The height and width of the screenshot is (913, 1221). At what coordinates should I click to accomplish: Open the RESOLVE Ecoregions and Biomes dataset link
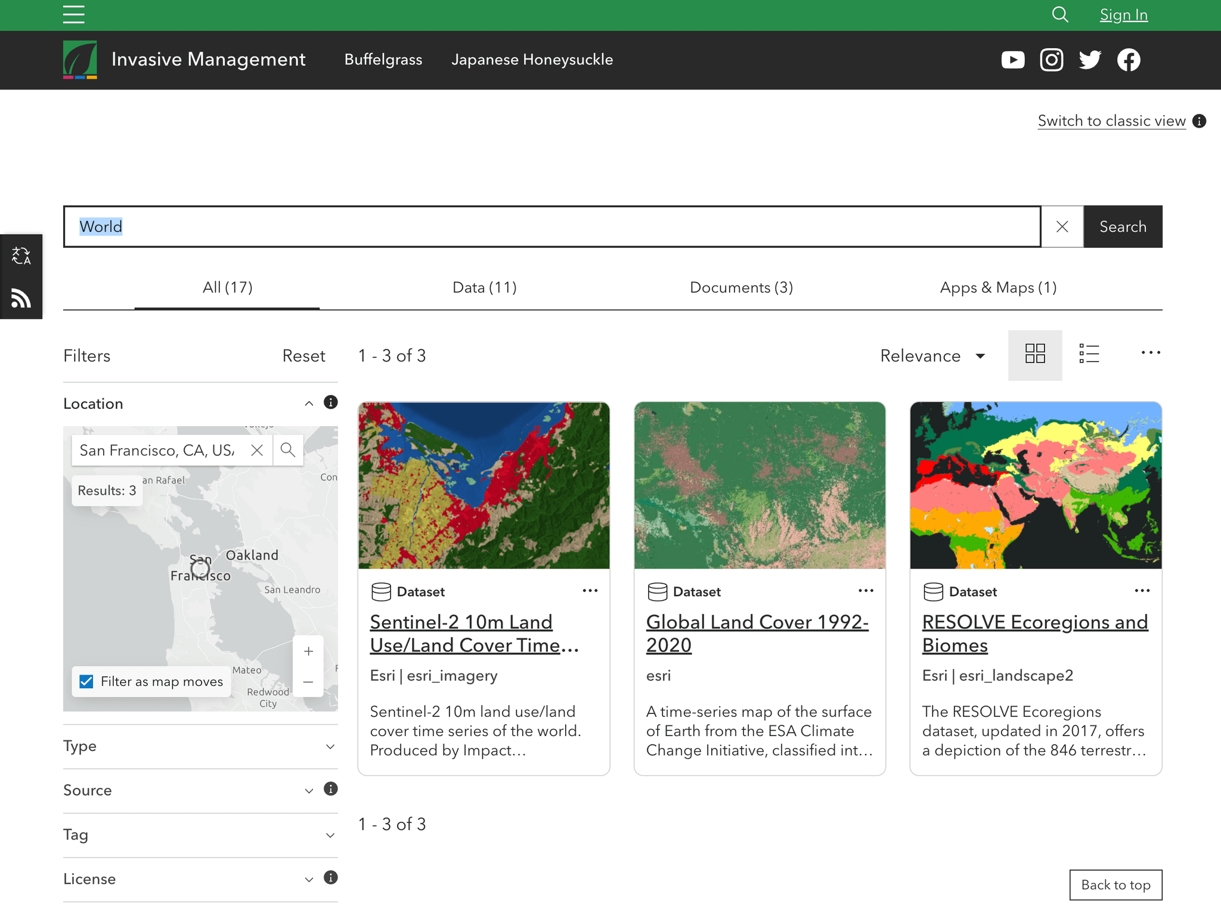[1035, 633]
